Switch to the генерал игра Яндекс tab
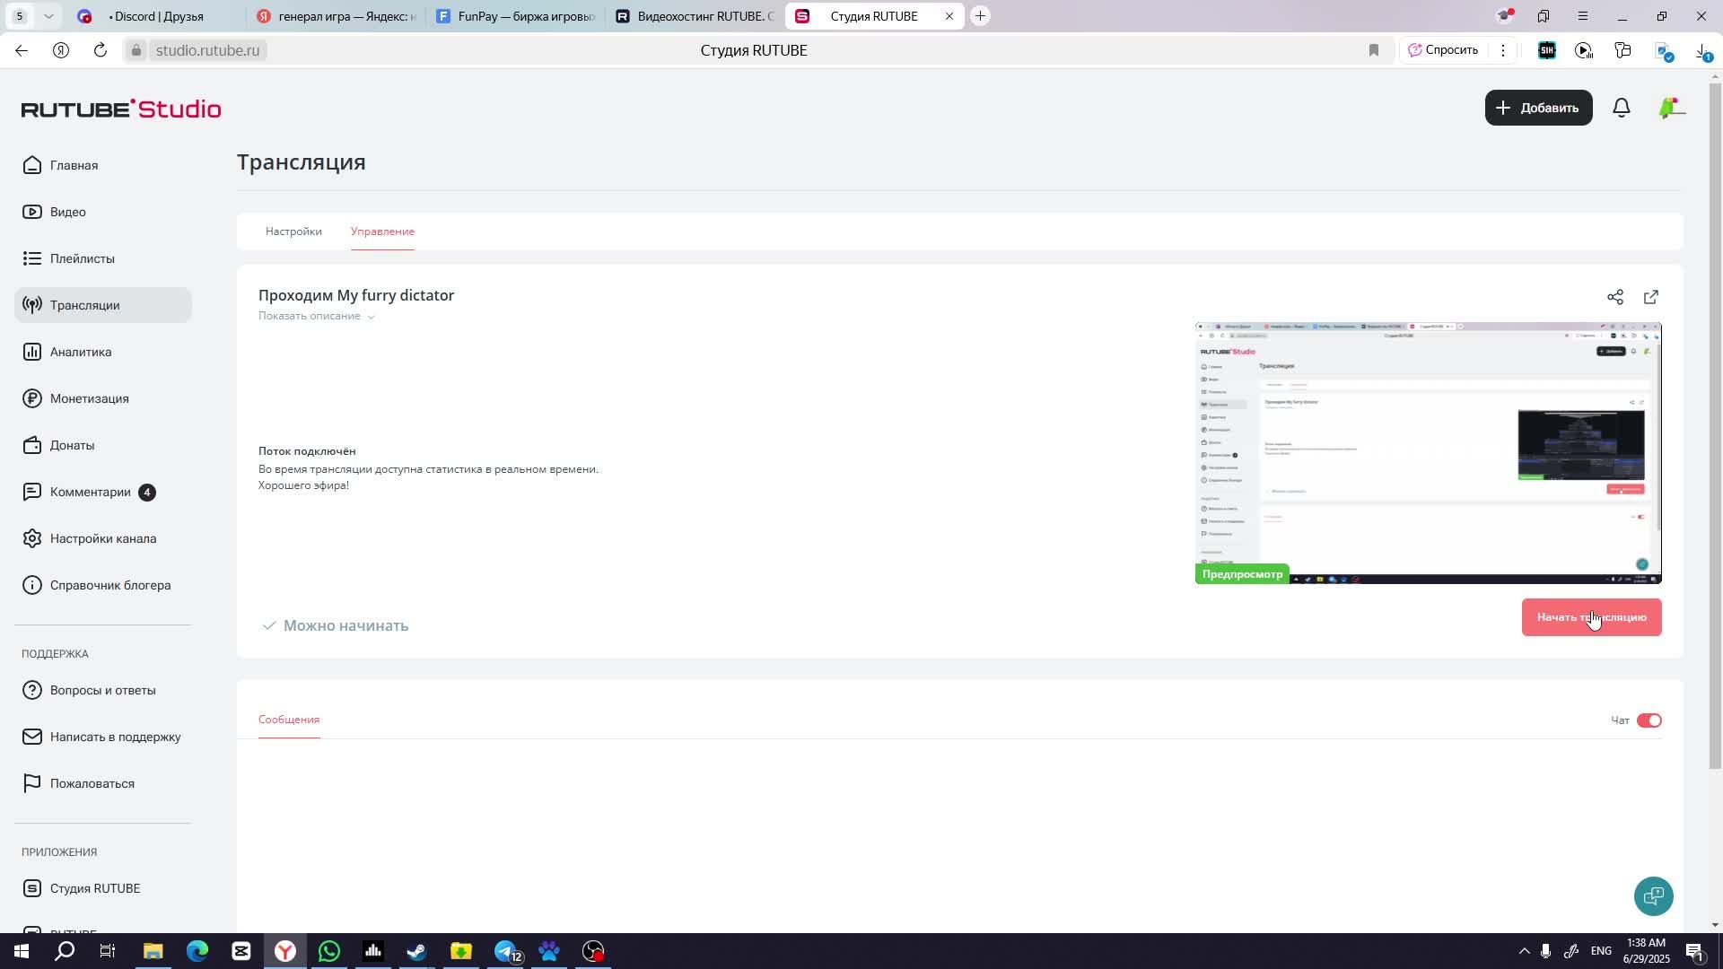This screenshot has width=1723, height=969. pos(337,16)
